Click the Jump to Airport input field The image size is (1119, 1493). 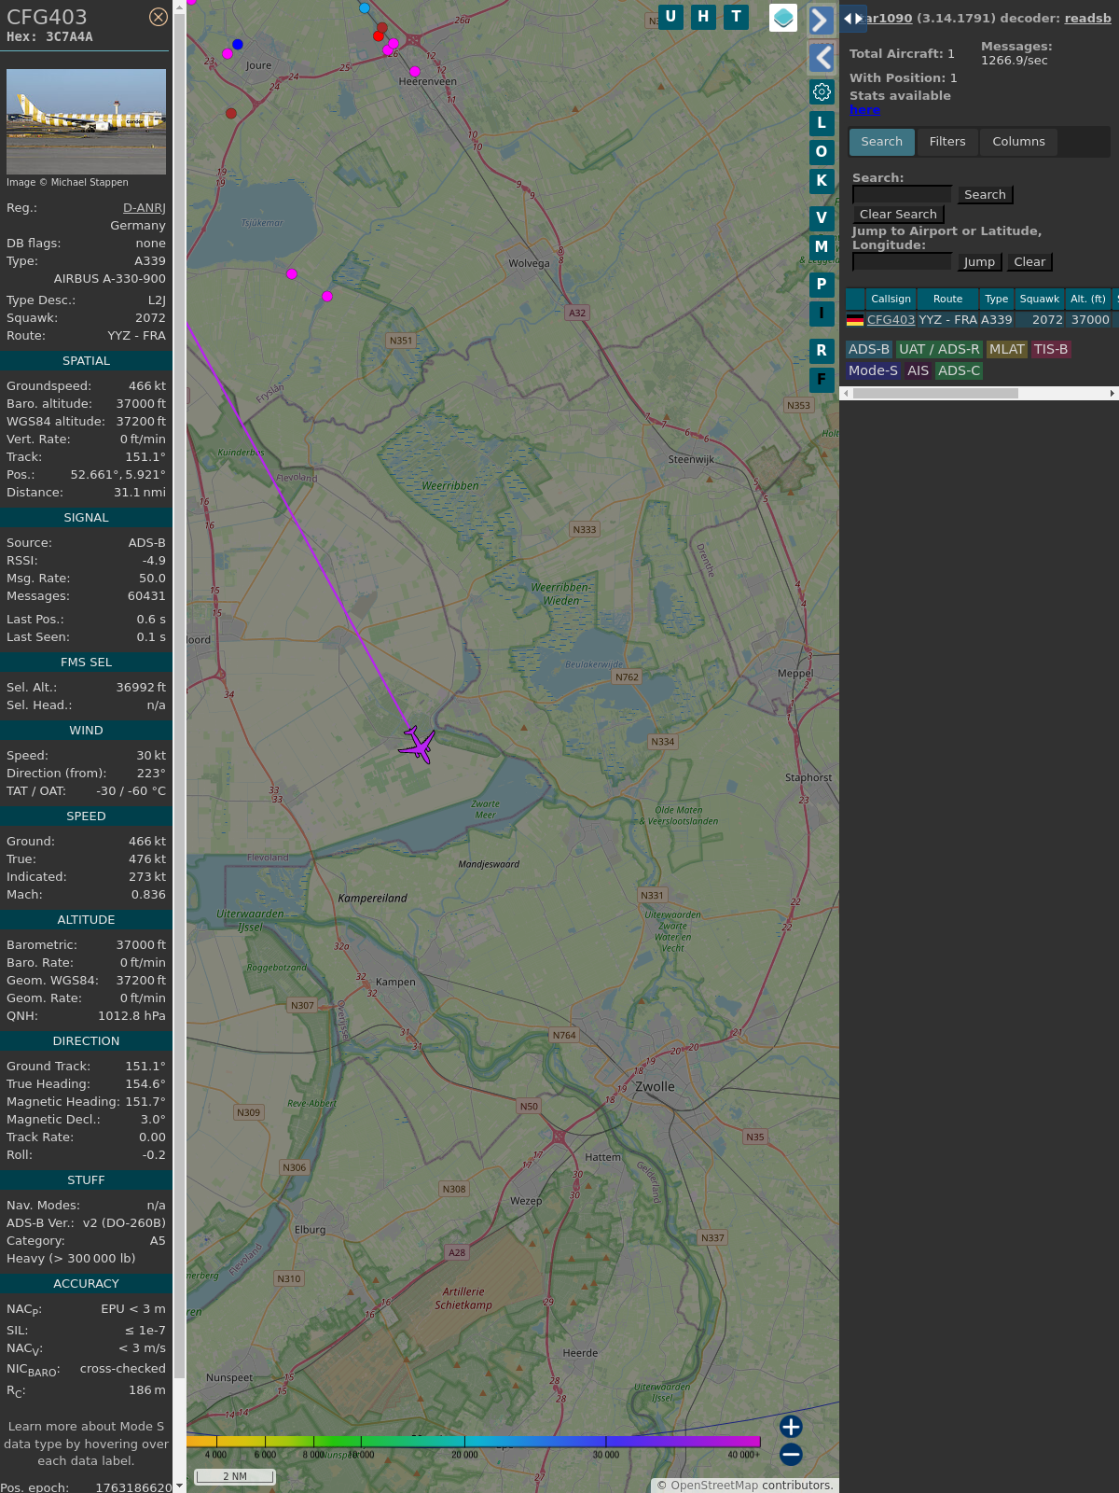coord(902,262)
